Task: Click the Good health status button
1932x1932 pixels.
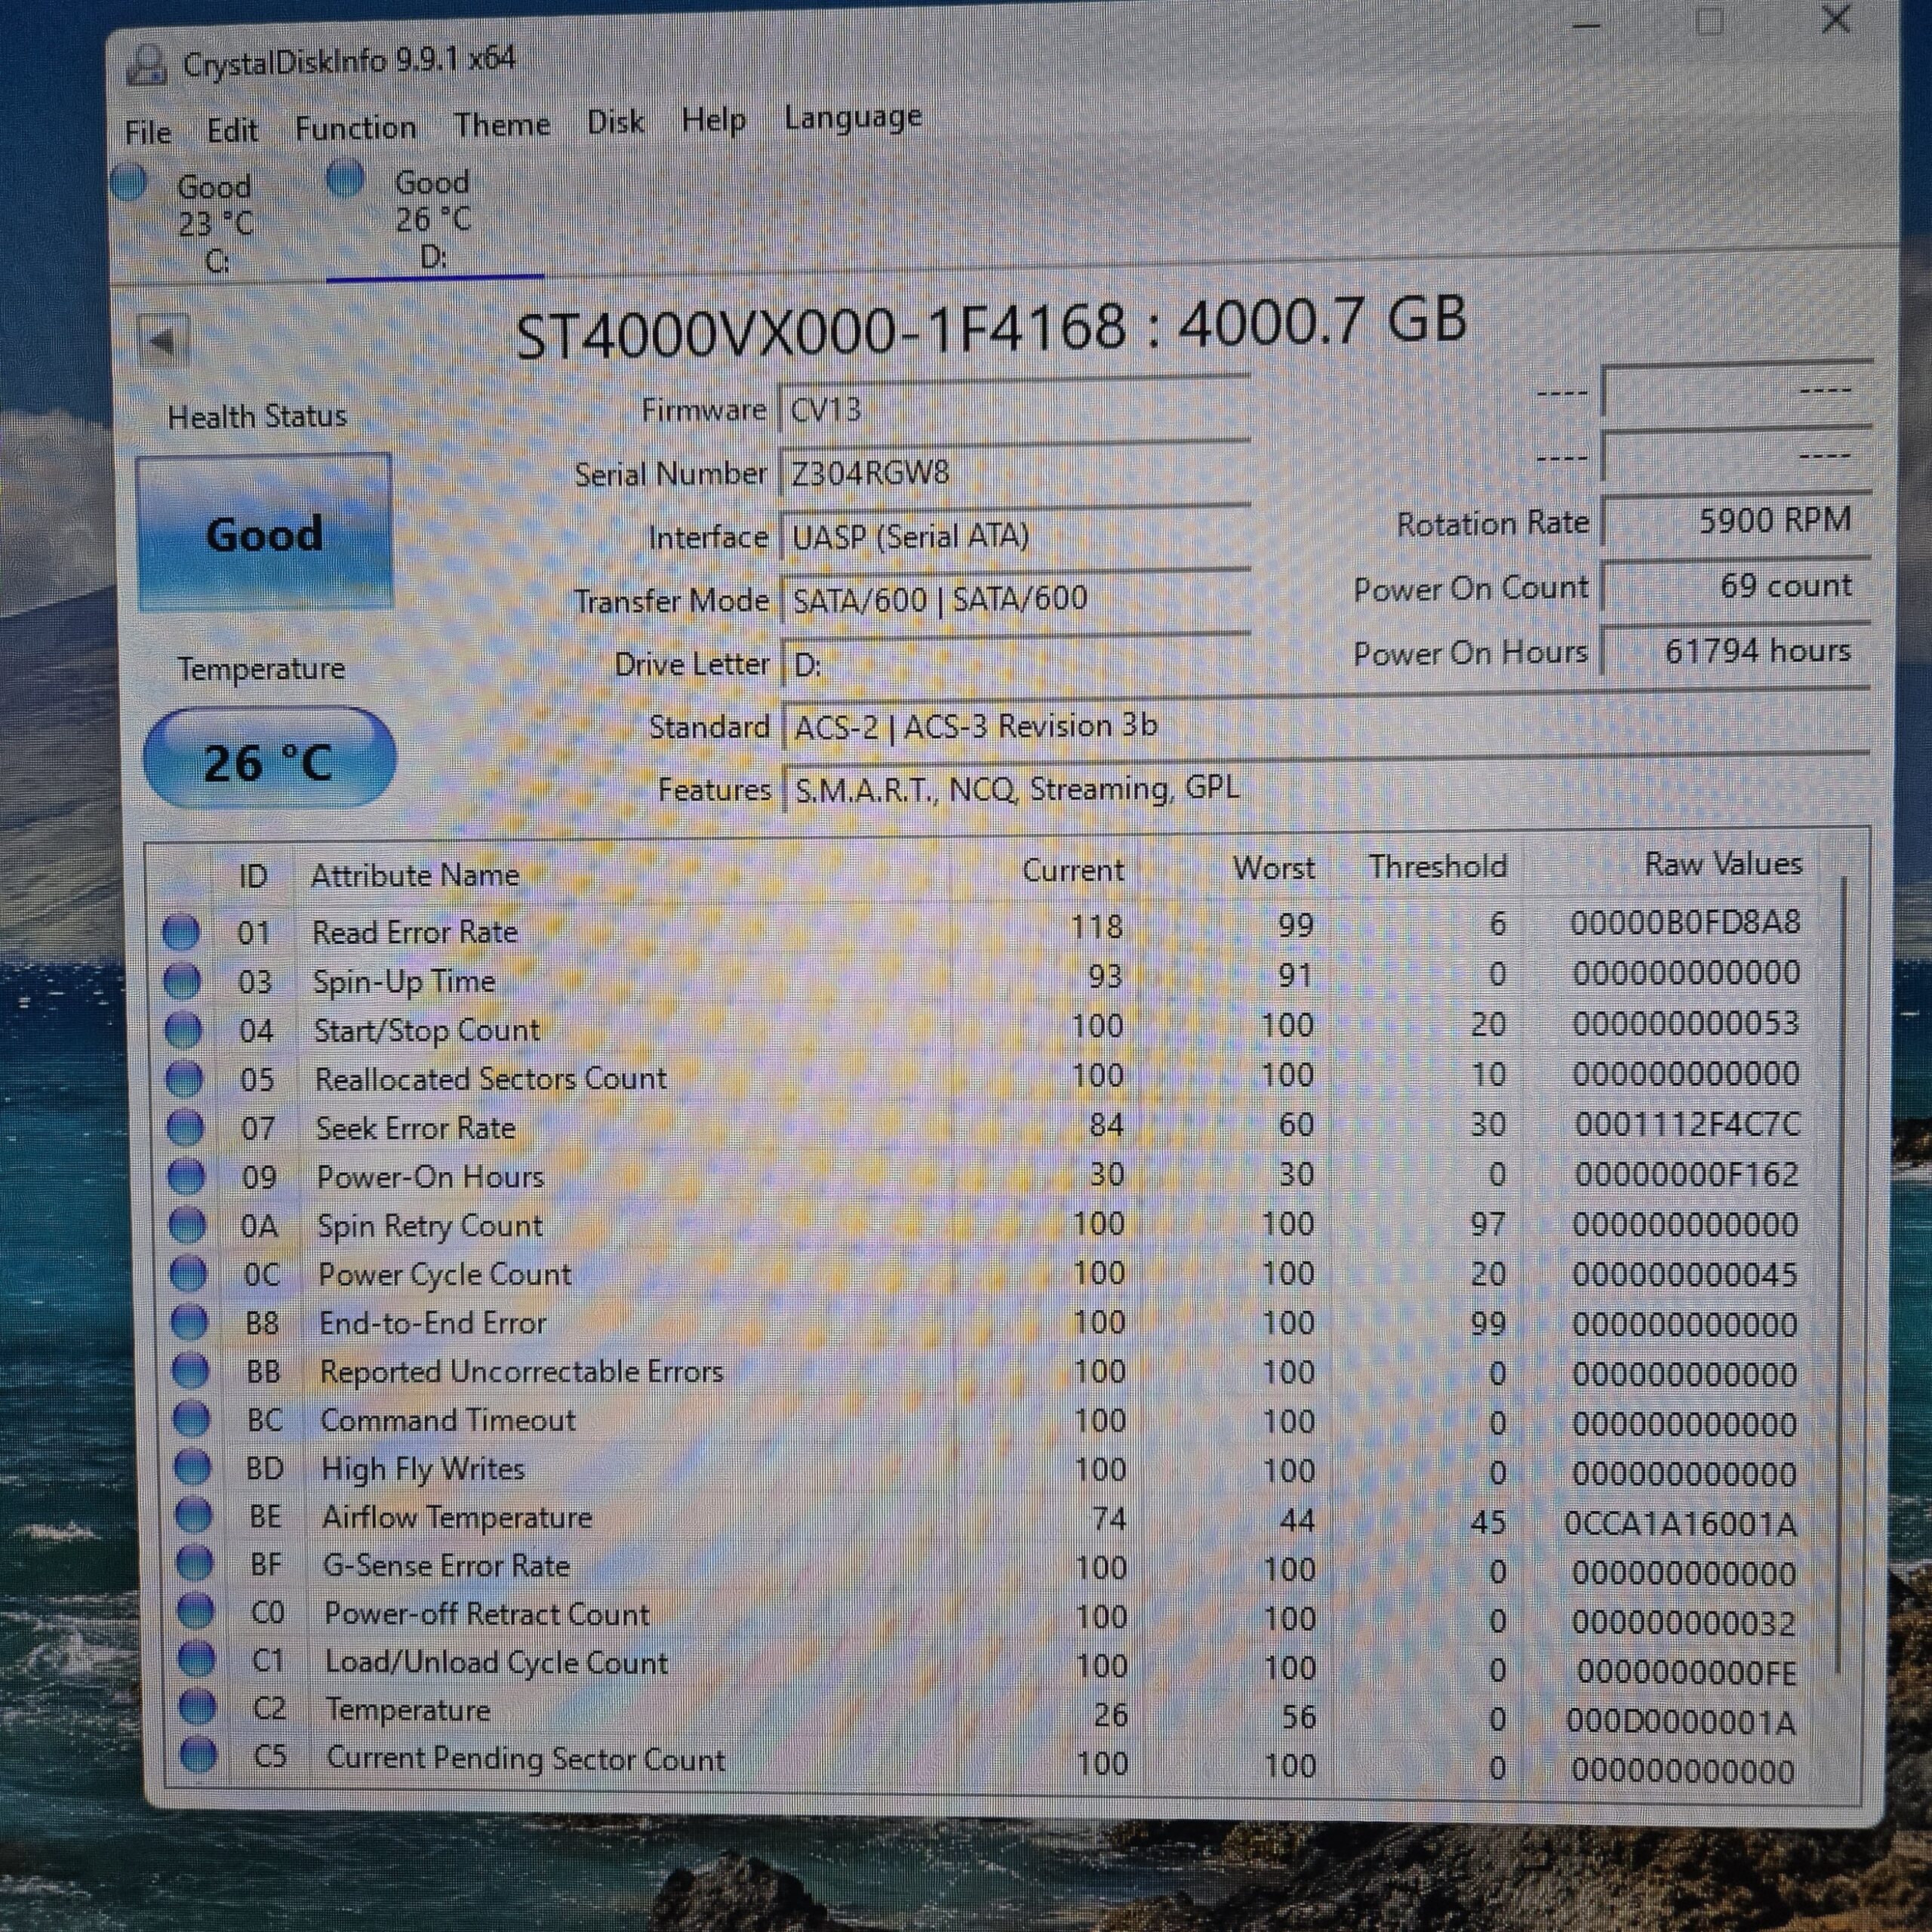Action: (264, 533)
